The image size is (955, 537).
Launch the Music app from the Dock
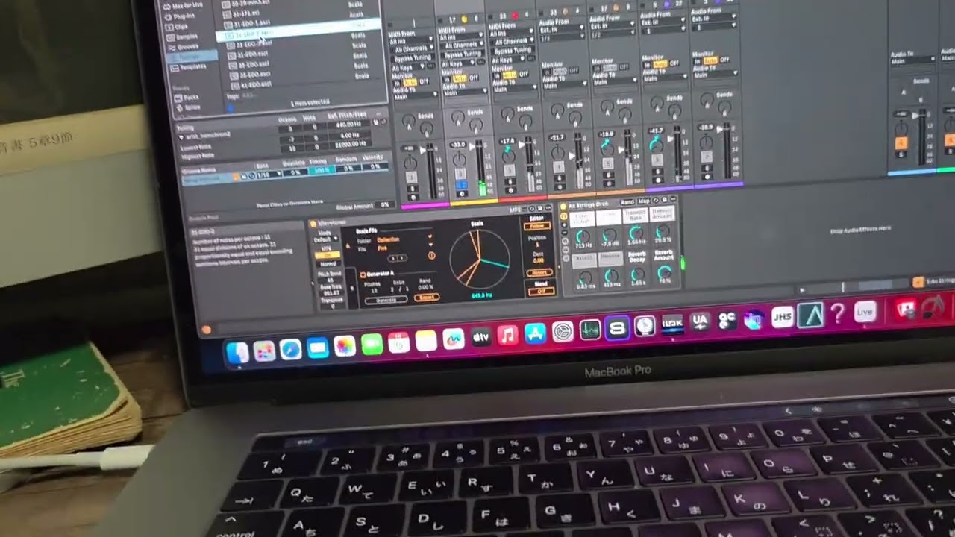click(x=507, y=336)
